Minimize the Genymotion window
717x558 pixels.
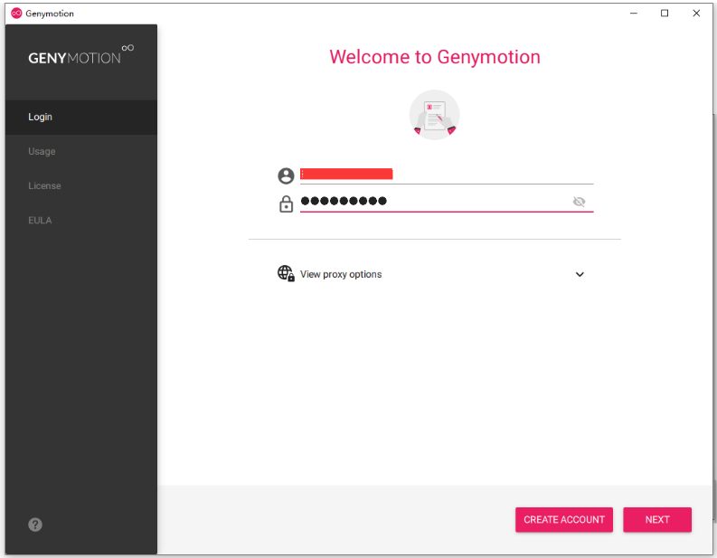click(x=633, y=14)
